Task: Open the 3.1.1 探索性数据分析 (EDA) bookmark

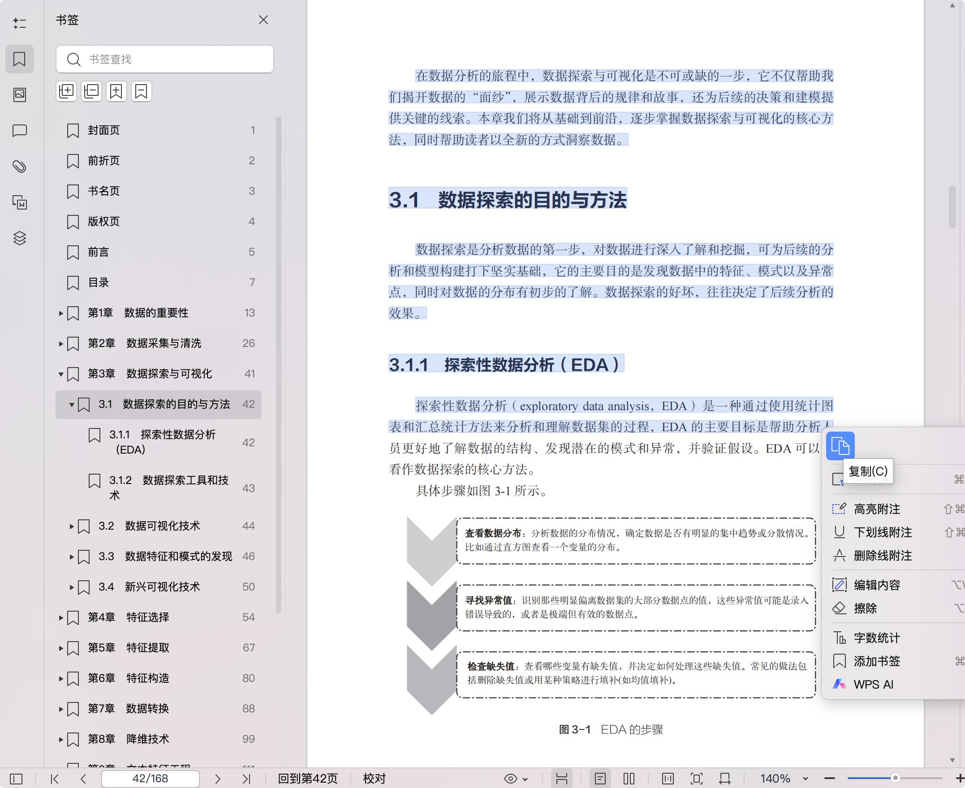Action: click(x=159, y=442)
